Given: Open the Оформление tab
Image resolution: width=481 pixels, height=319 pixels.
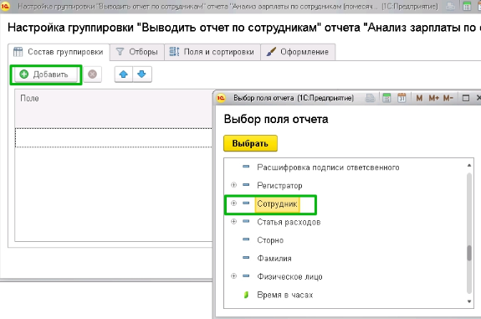Looking at the screenshot, I should pyautogui.click(x=298, y=52).
